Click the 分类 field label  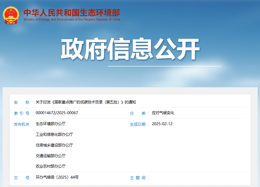[x=138, y=113]
